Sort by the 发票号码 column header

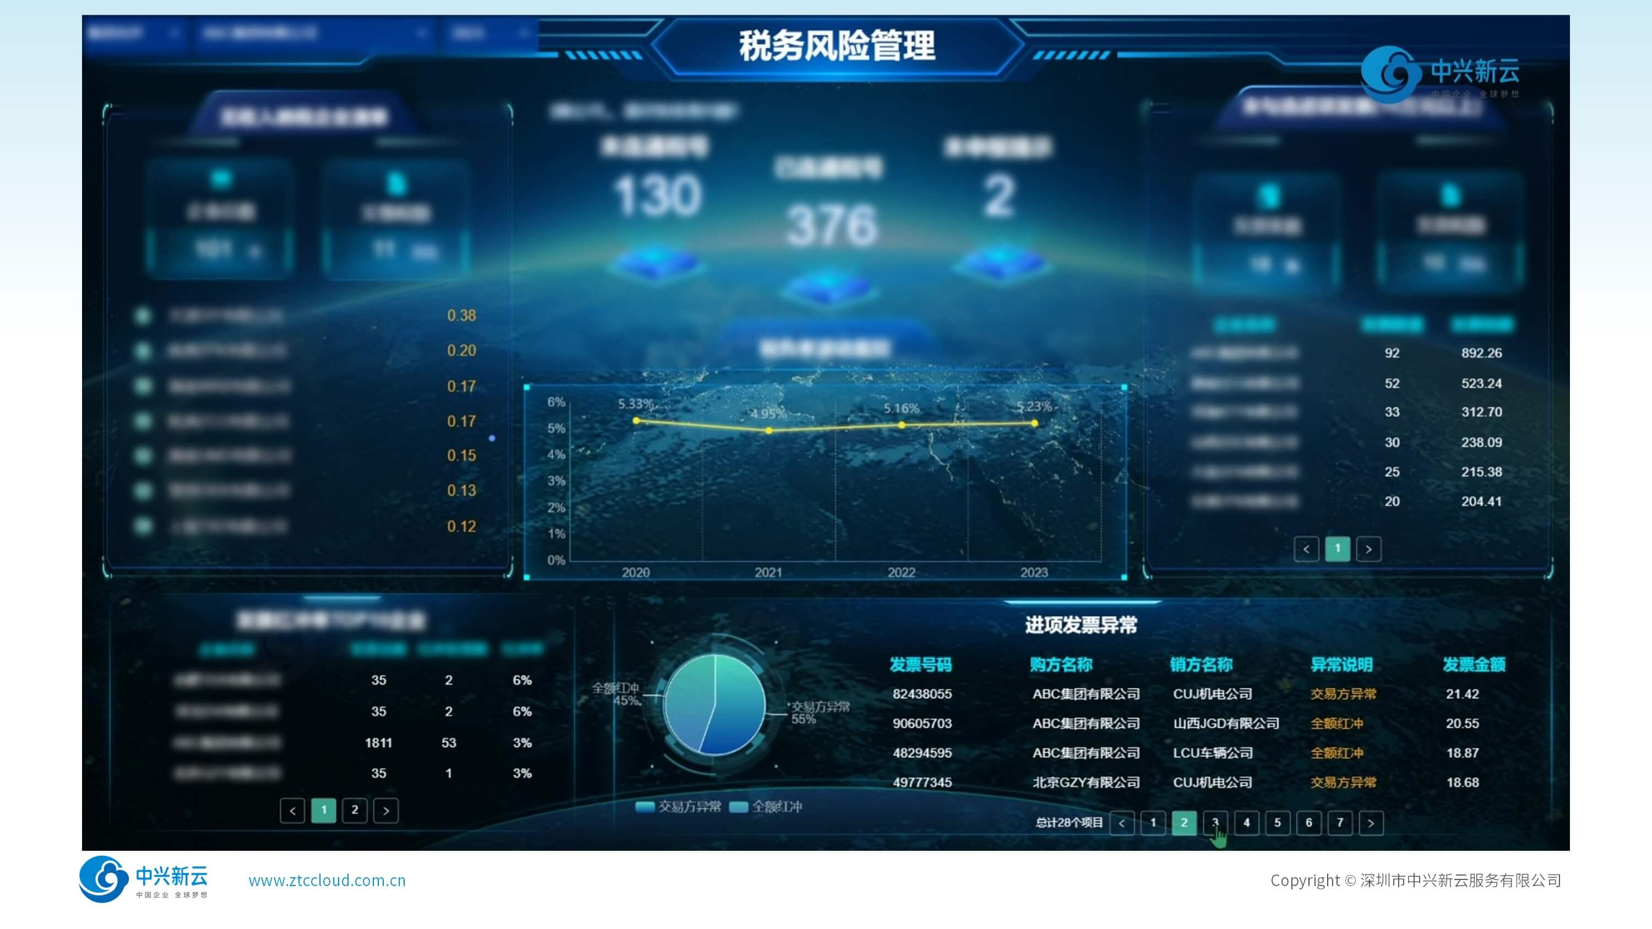coord(920,664)
